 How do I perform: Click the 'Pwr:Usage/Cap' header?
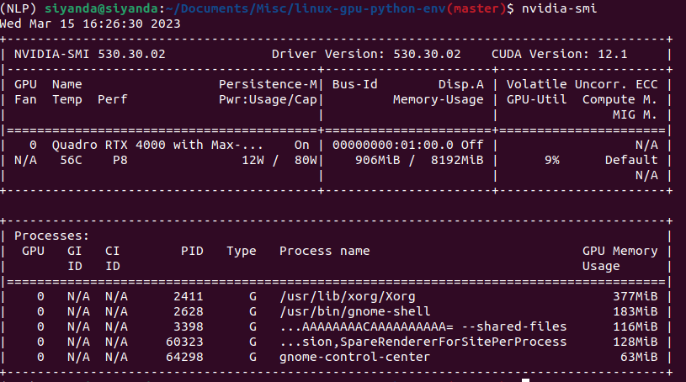pos(268,99)
